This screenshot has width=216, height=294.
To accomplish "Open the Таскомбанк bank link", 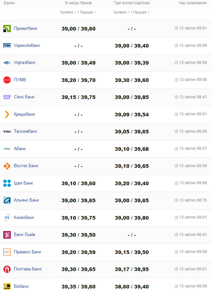I will 25,131.
